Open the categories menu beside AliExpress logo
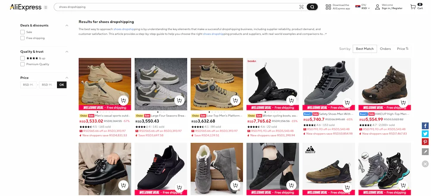The image size is (431, 196). (46, 7)
